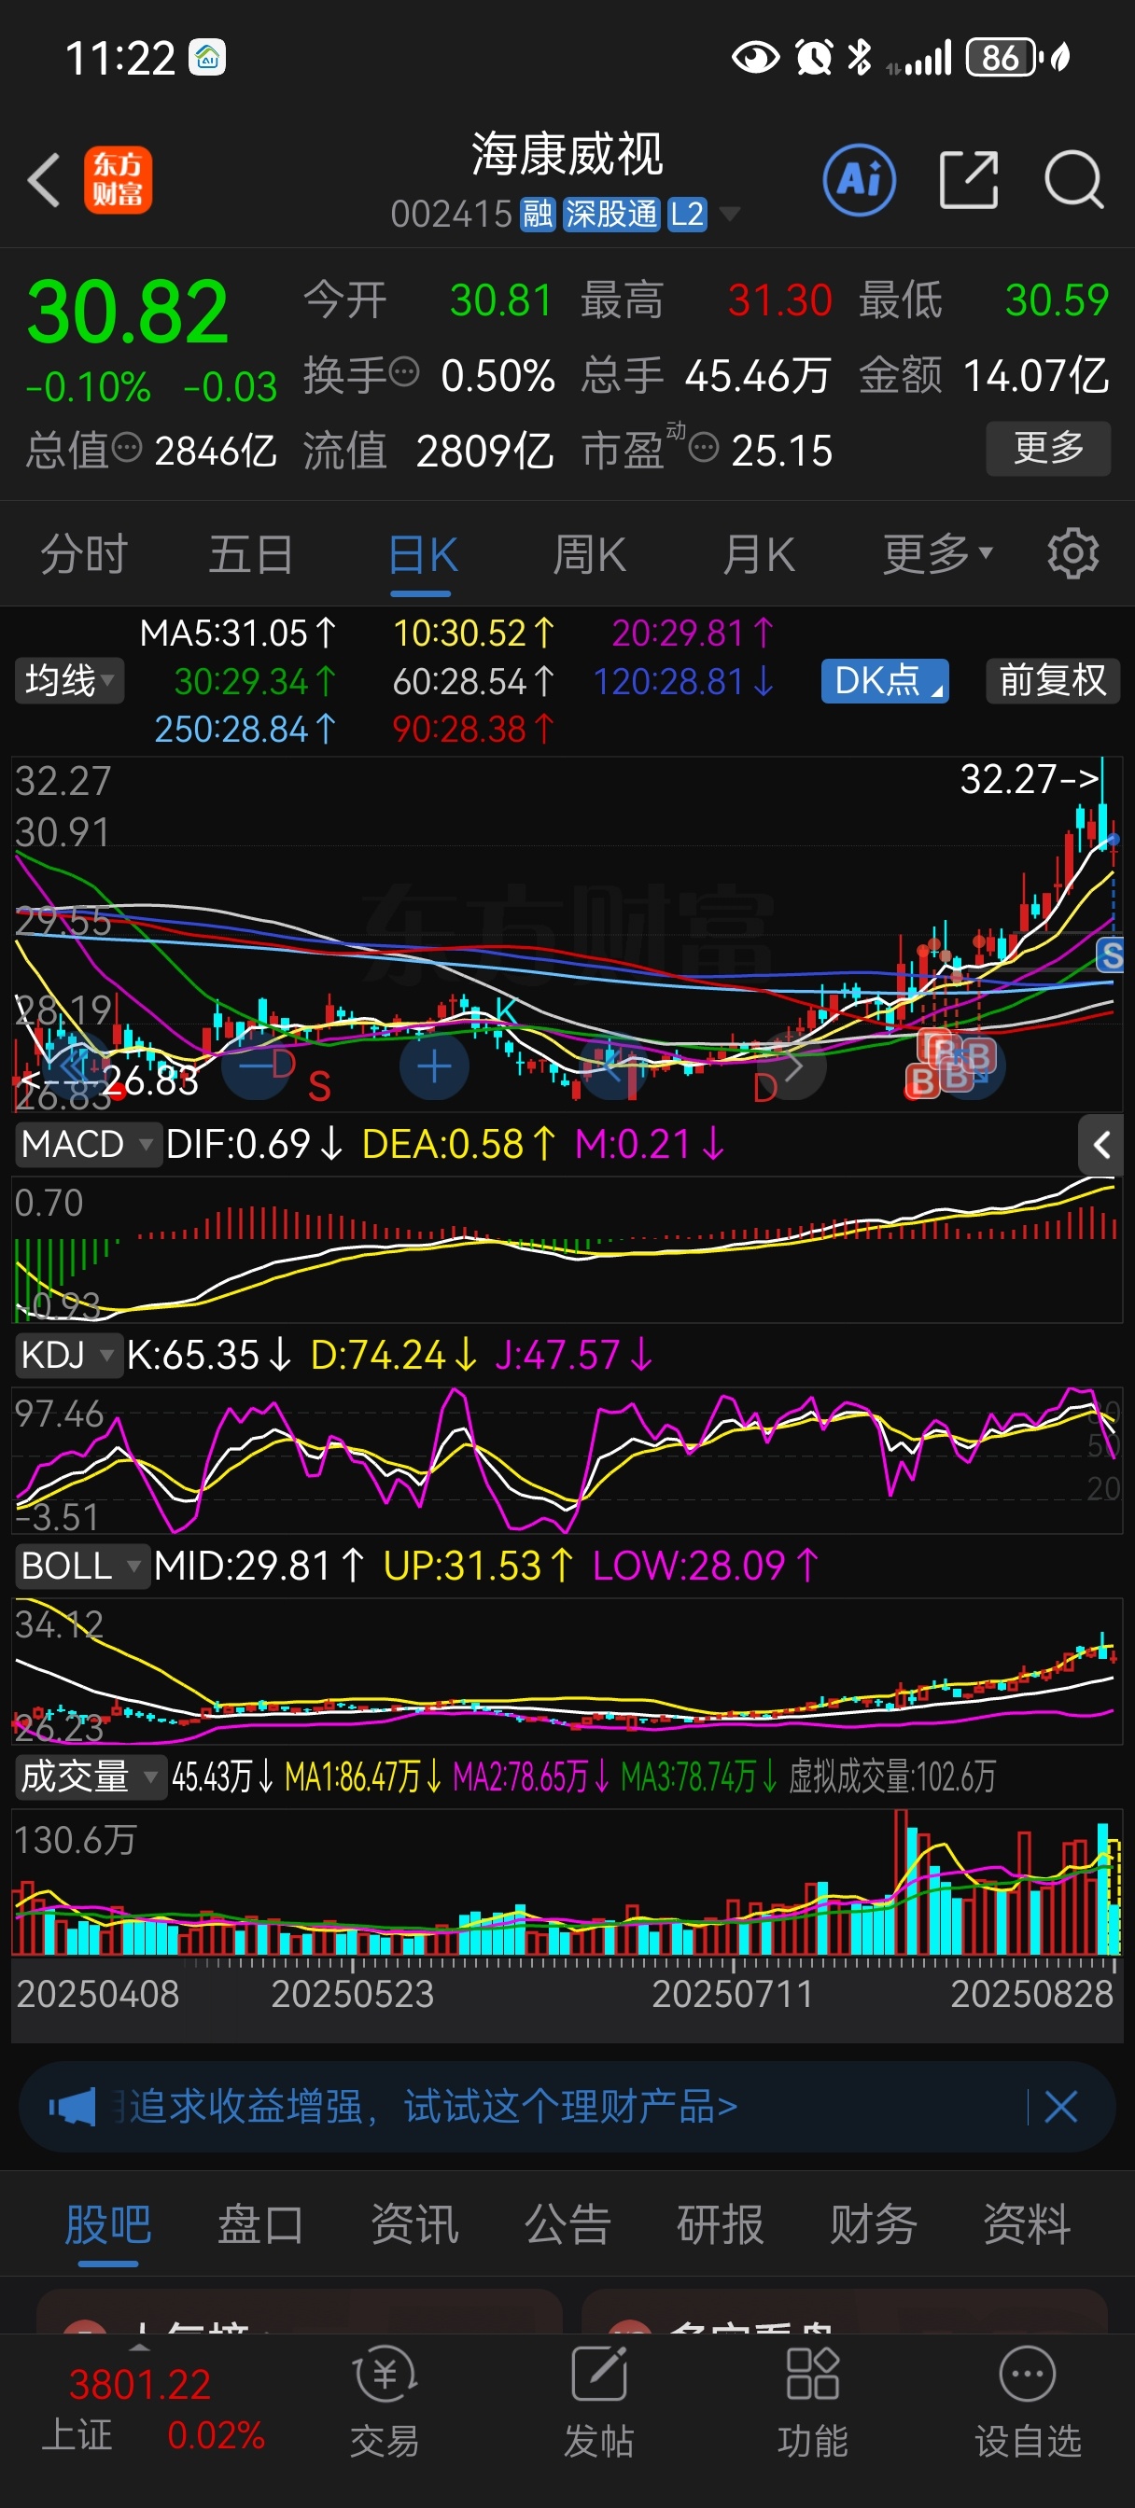Open the 股吧 tab
This screenshot has width=1135, height=2508.
pyautogui.click(x=108, y=2225)
